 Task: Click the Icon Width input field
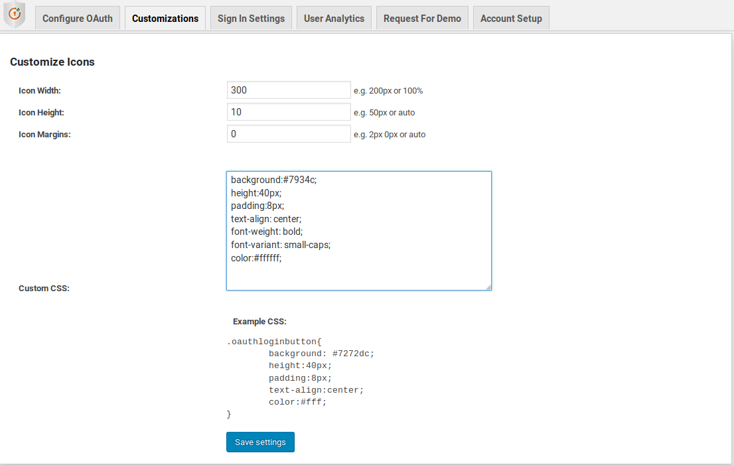pyautogui.click(x=289, y=90)
